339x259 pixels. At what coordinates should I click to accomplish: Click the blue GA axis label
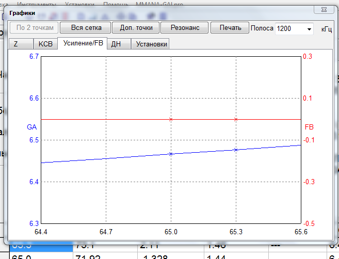click(x=32, y=127)
